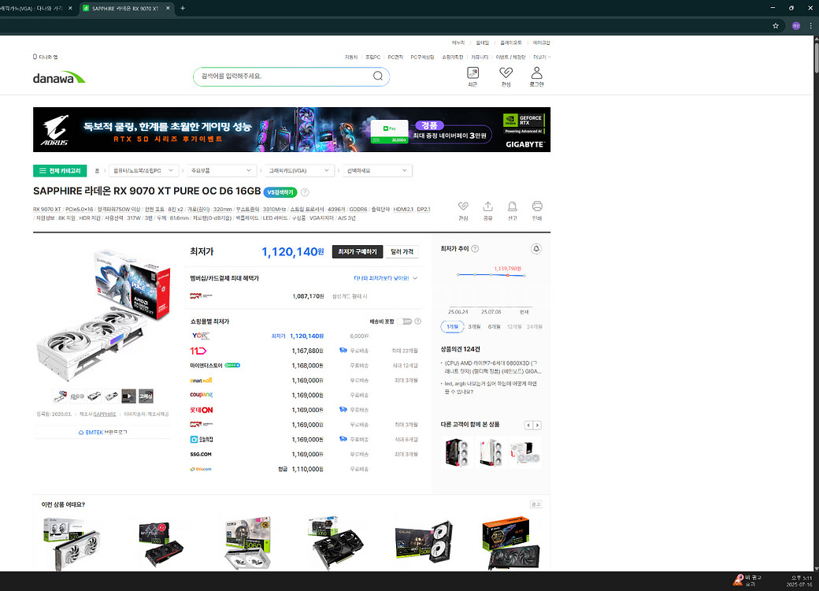Open the 조립PC menu item
Viewport: 819px width, 591px height.
pyautogui.click(x=373, y=57)
